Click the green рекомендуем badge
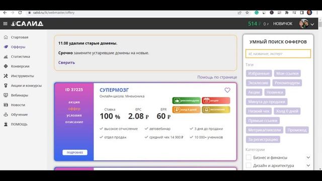The image size is (322, 181). pyautogui.click(x=187, y=101)
